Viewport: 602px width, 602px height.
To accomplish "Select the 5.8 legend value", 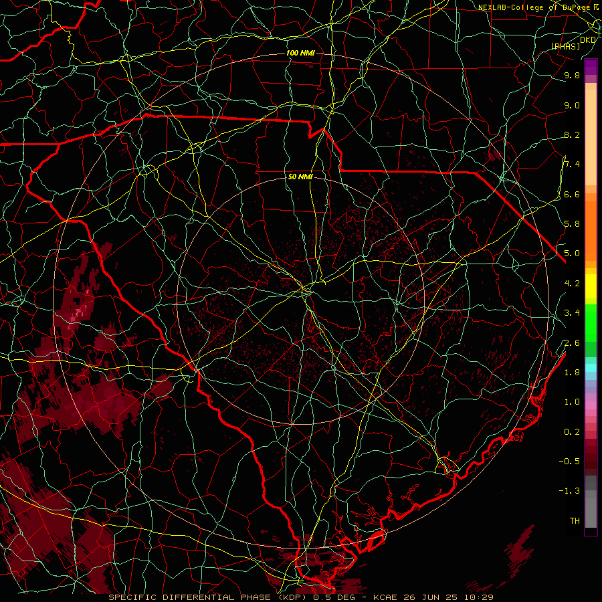I will click(x=572, y=224).
